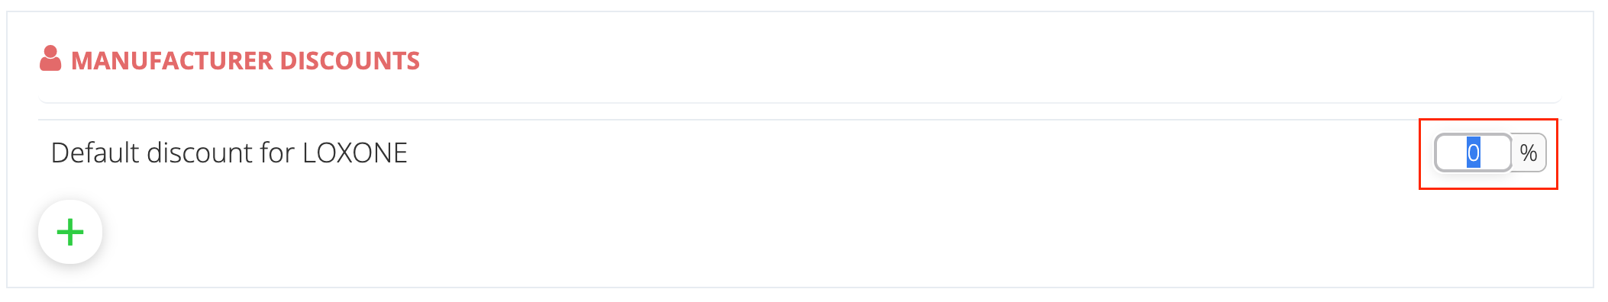This screenshot has height=302, width=1608.
Task: Click the green plus add-discount button
Action: pyautogui.click(x=70, y=232)
